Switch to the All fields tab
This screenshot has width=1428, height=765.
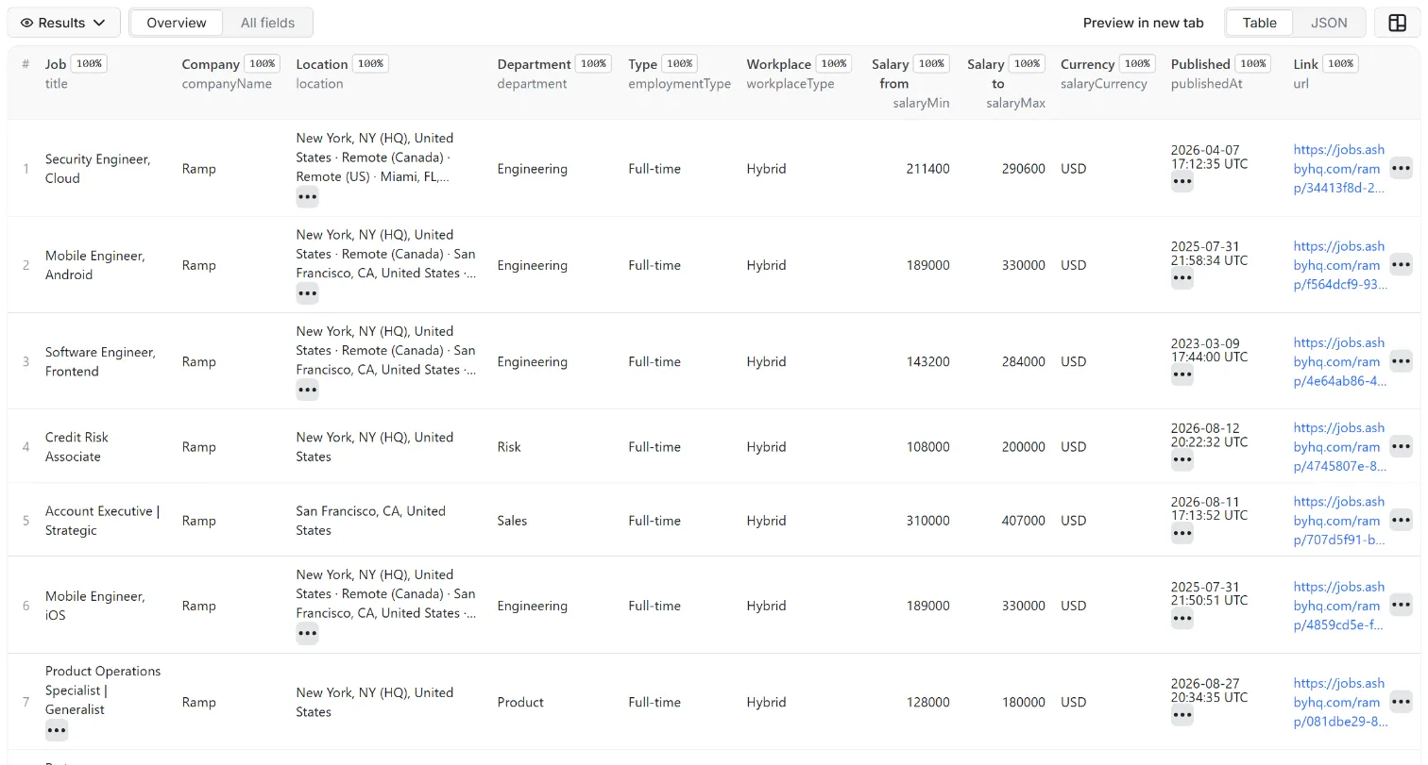coord(267,23)
